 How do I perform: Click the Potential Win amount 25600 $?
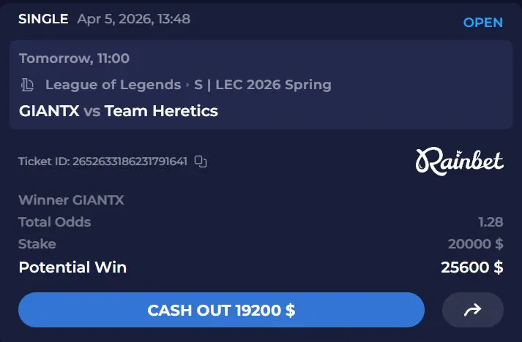click(x=471, y=267)
